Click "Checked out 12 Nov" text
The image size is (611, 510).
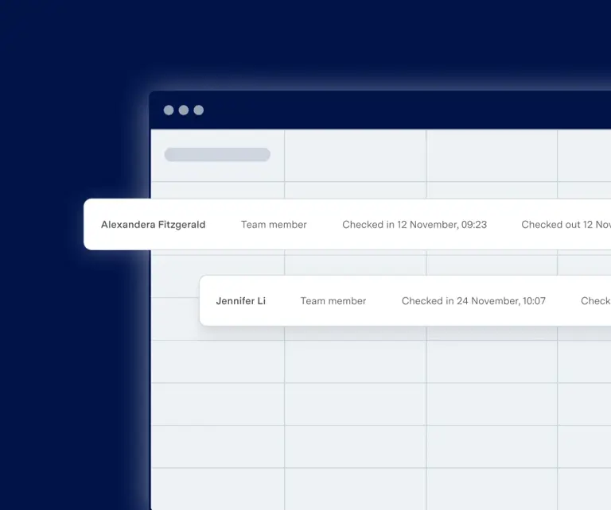tap(566, 225)
